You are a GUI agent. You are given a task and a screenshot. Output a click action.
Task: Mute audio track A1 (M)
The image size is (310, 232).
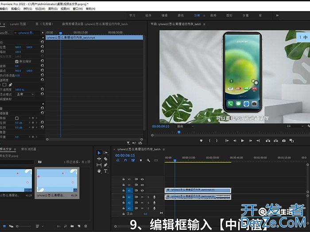point(142,197)
